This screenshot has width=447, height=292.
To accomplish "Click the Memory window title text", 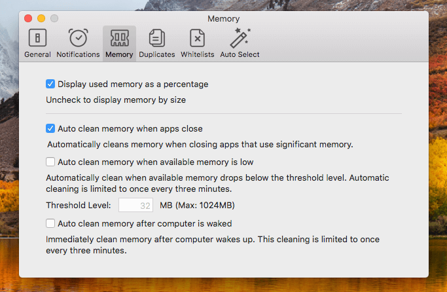I will point(224,19).
